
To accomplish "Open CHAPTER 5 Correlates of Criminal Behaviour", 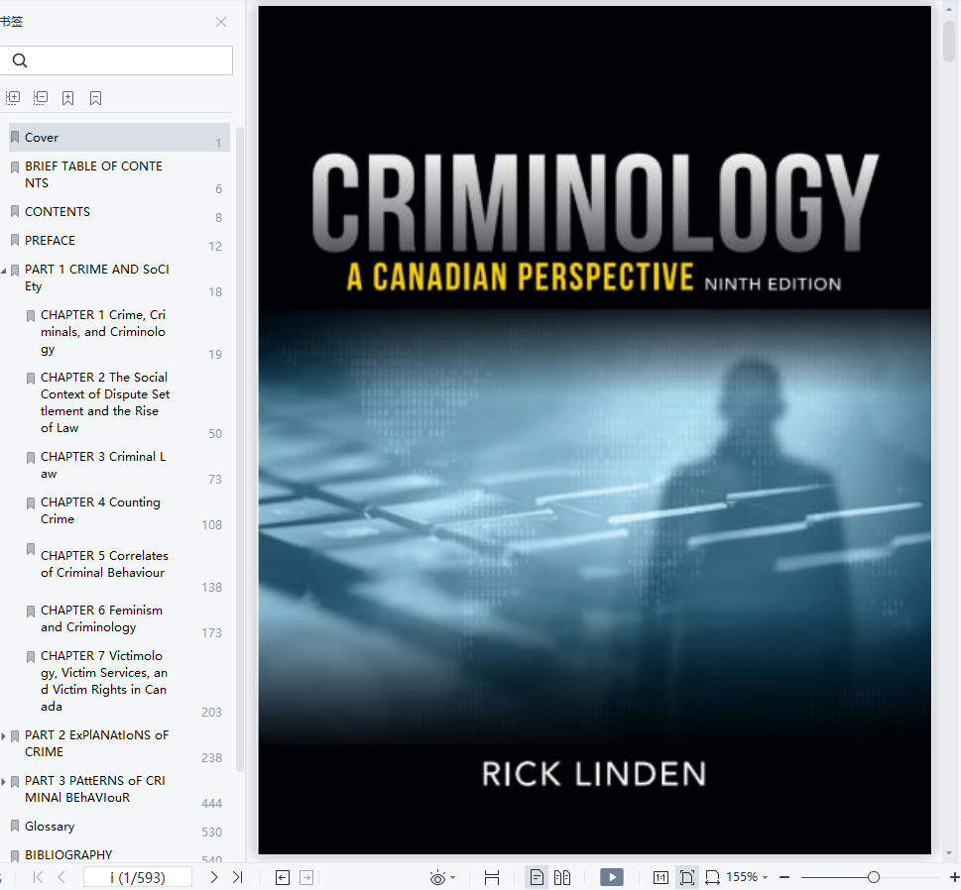I will (104, 564).
